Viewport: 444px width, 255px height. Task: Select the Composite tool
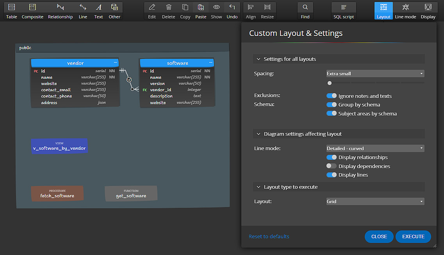click(x=32, y=11)
